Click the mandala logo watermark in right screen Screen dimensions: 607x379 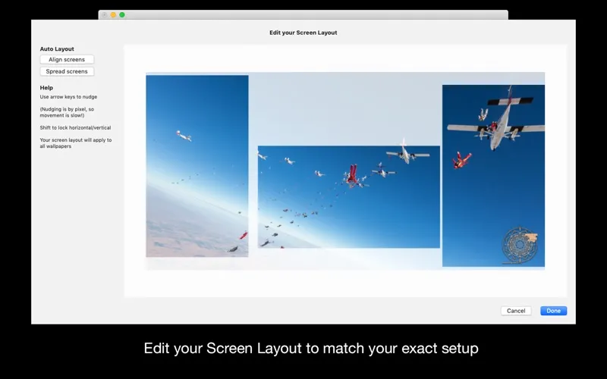point(520,245)
